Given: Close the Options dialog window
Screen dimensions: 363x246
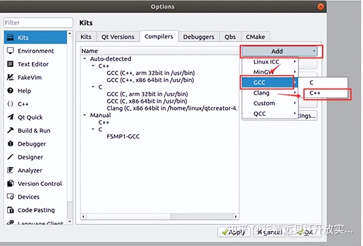Looking at the screenshot, I should coord(320,7).
